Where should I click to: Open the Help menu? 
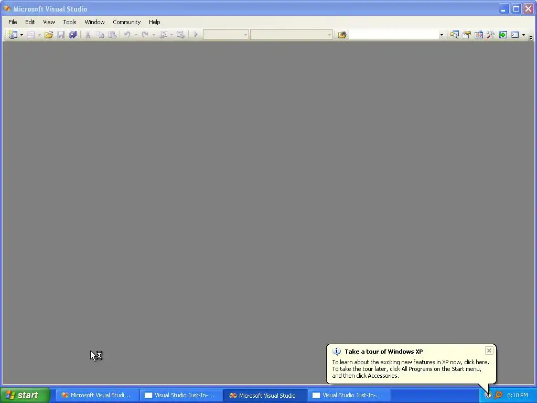pyautogui.click(x=155, y=22)
